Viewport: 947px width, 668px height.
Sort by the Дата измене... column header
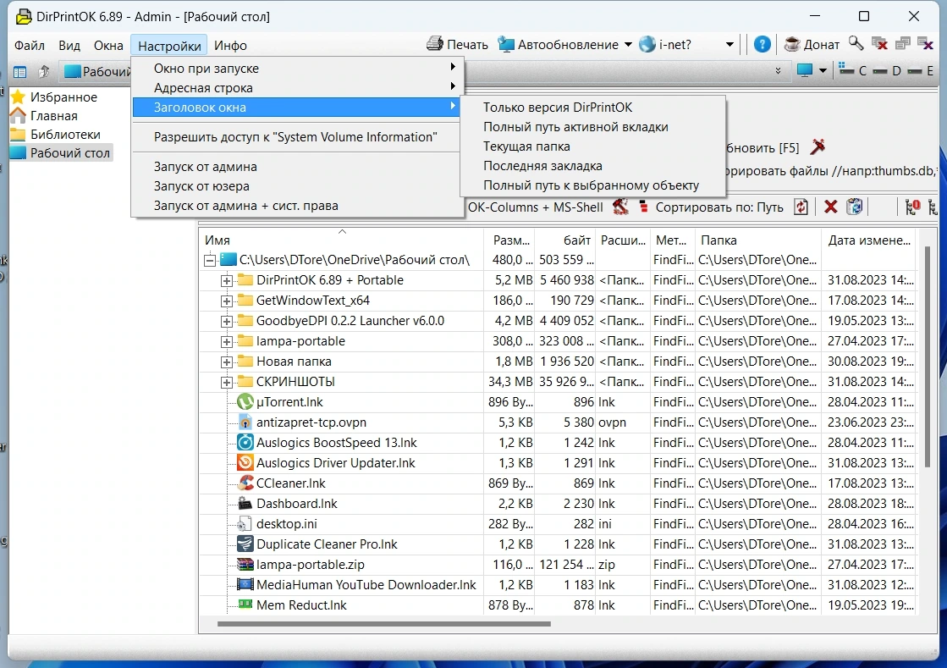[868, 240]
